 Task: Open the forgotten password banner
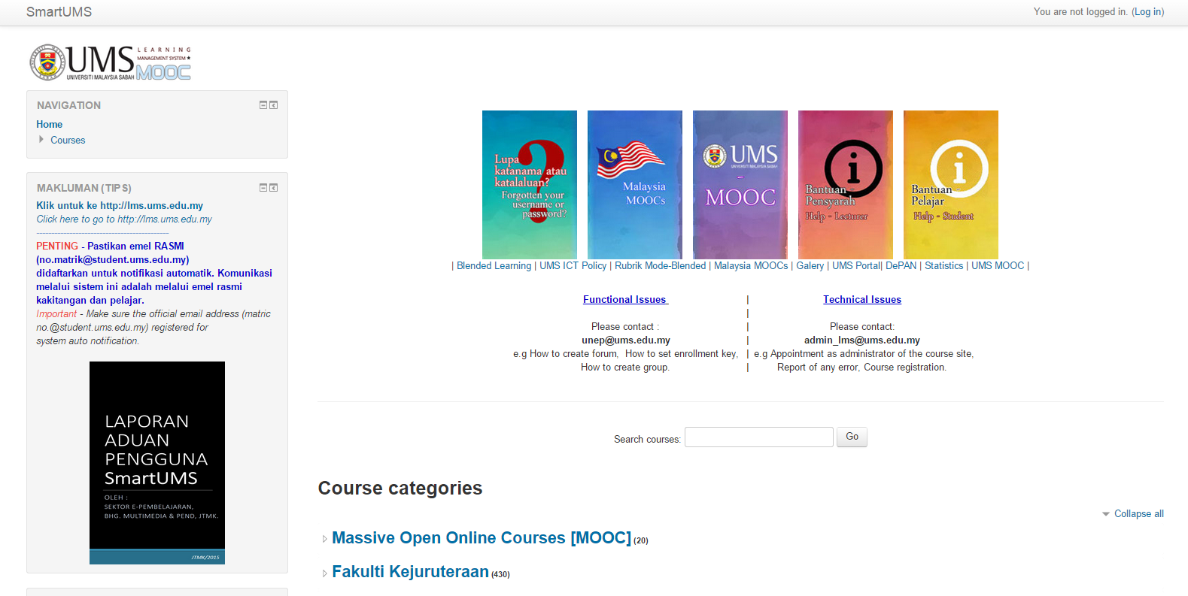529,185
